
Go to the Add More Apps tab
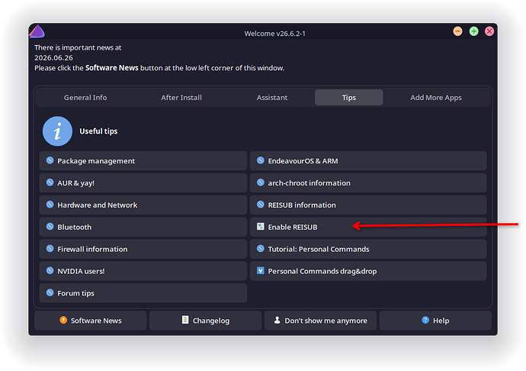click(x=436, y=98)
